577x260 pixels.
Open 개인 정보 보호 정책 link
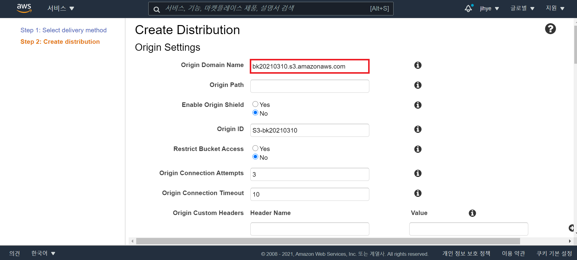point(466,253)
